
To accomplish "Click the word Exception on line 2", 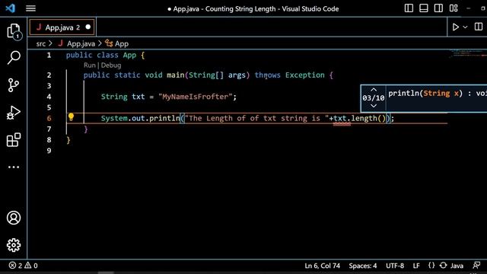I will tap(304, 75).
